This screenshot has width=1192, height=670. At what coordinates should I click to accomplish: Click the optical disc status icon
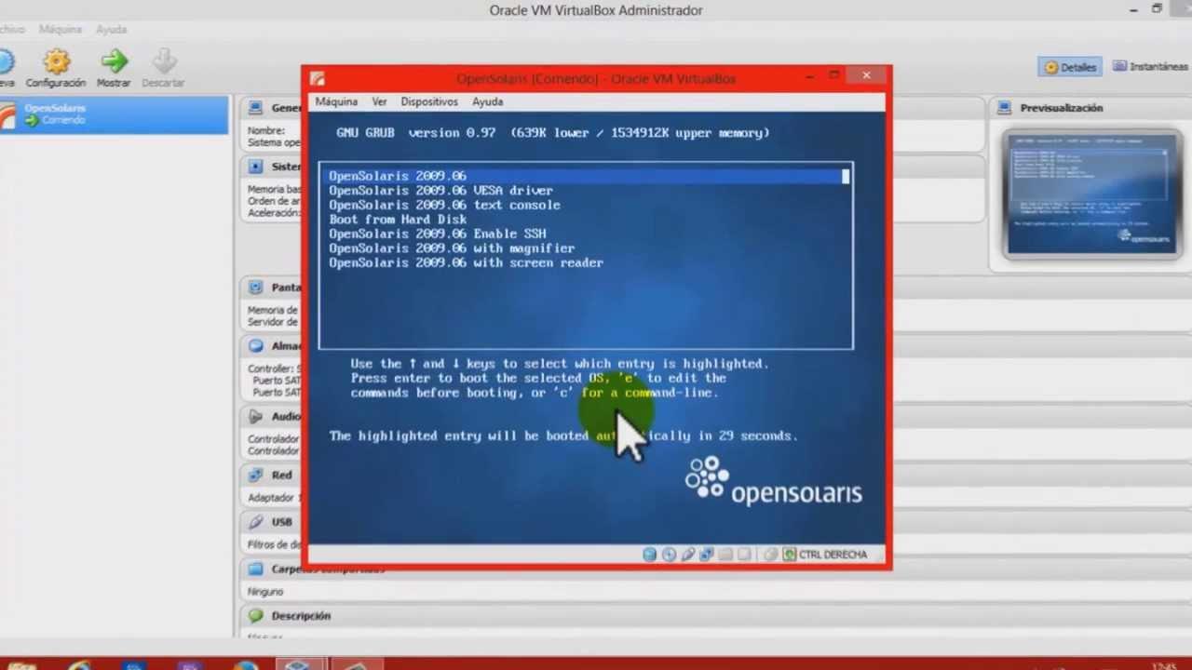[669, 554]
